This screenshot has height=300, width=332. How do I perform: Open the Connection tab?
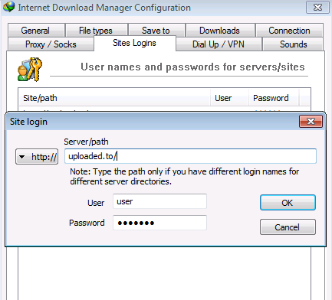(289, 31)
